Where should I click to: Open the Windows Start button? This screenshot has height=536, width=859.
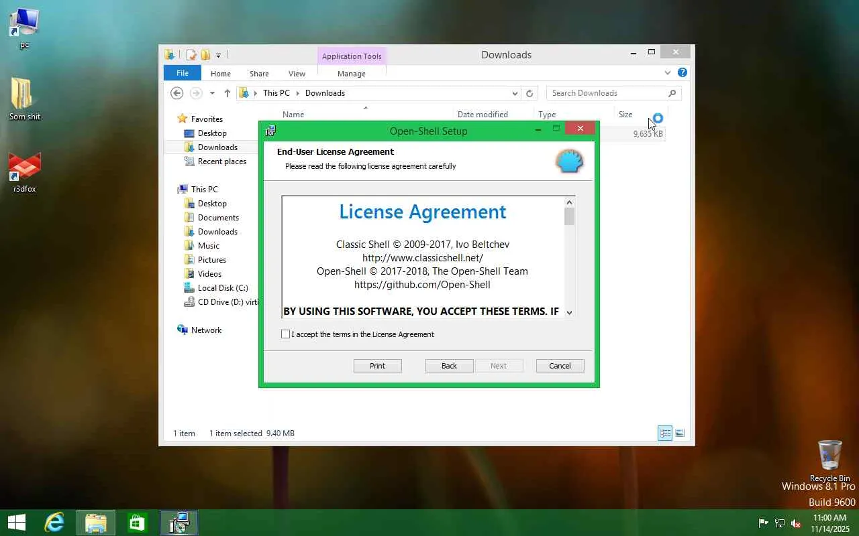pos(17,523)
